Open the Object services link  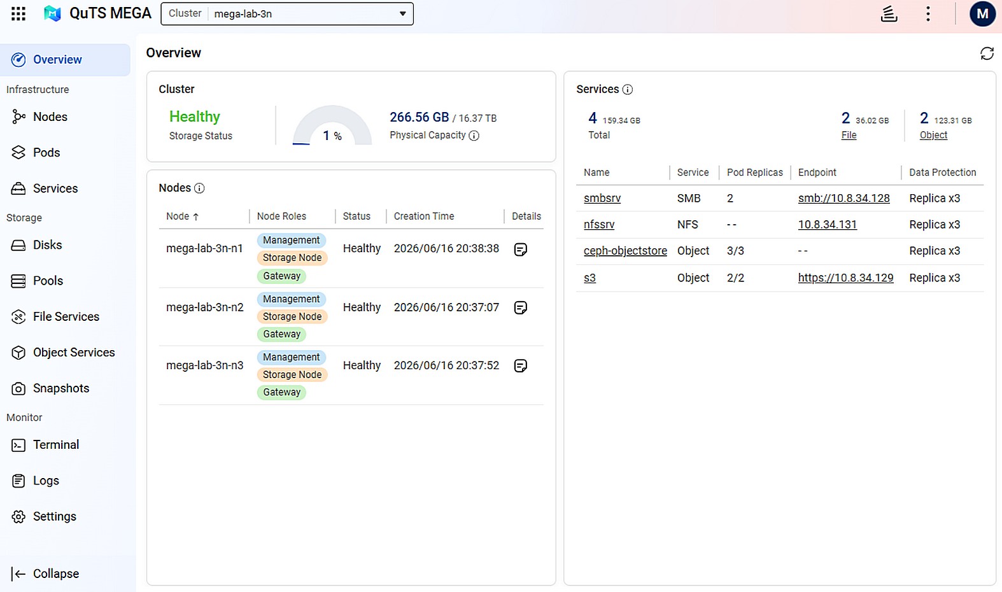point(933,135)
